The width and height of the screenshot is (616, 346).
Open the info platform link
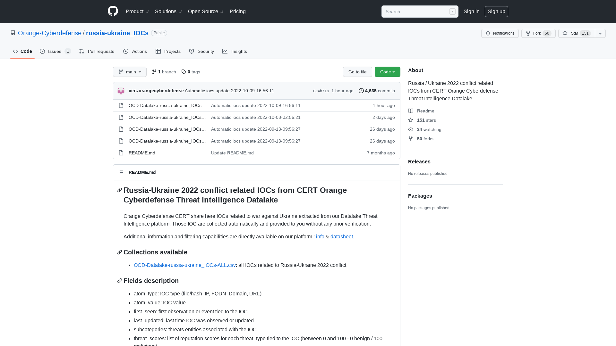click(x=320, y=237)
